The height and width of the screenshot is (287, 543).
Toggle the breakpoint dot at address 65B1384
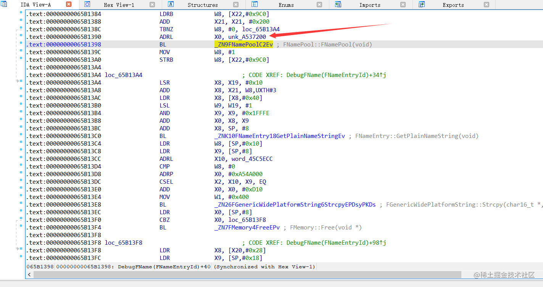click(x=21, y=13)
